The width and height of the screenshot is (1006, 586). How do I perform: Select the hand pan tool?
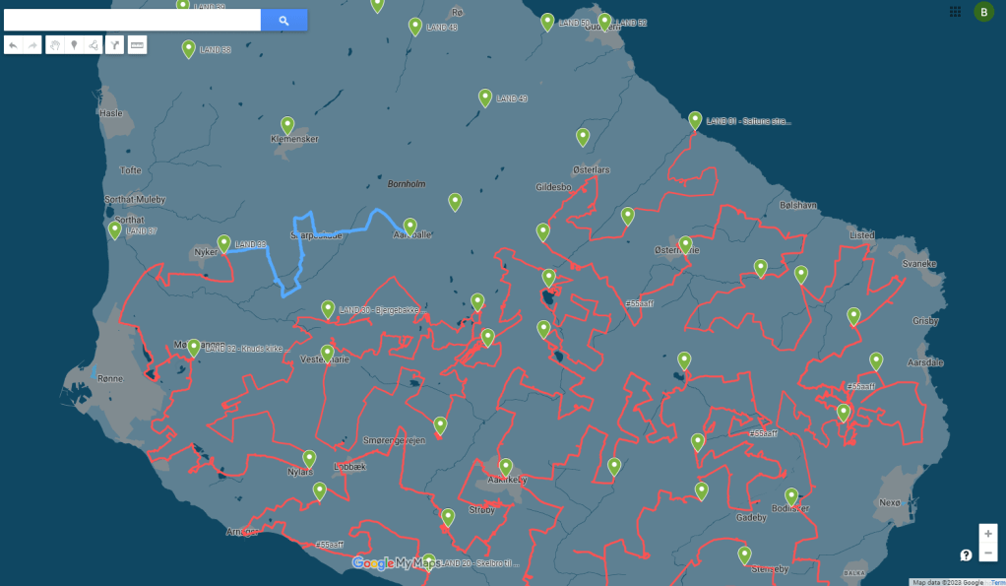pyautogui.click(x=56, y=45)
